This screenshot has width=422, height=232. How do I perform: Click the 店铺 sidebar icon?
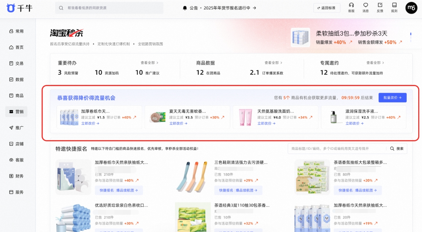[x=11, y=144]
